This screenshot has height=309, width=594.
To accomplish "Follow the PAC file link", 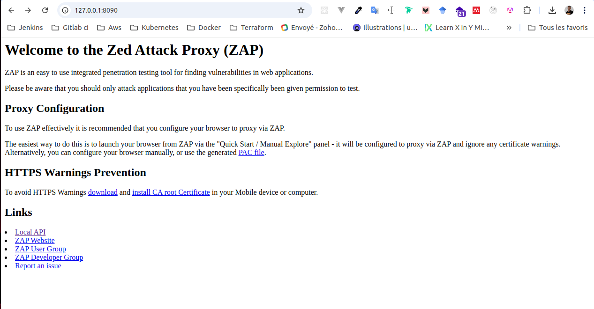I will pyautogui.click(x=251, y=153).
